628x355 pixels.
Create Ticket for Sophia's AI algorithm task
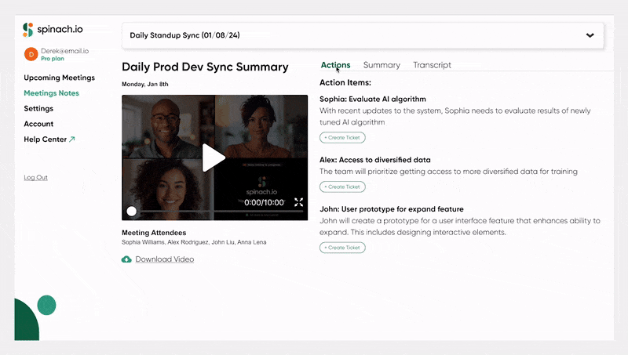(x=342, y=137)
